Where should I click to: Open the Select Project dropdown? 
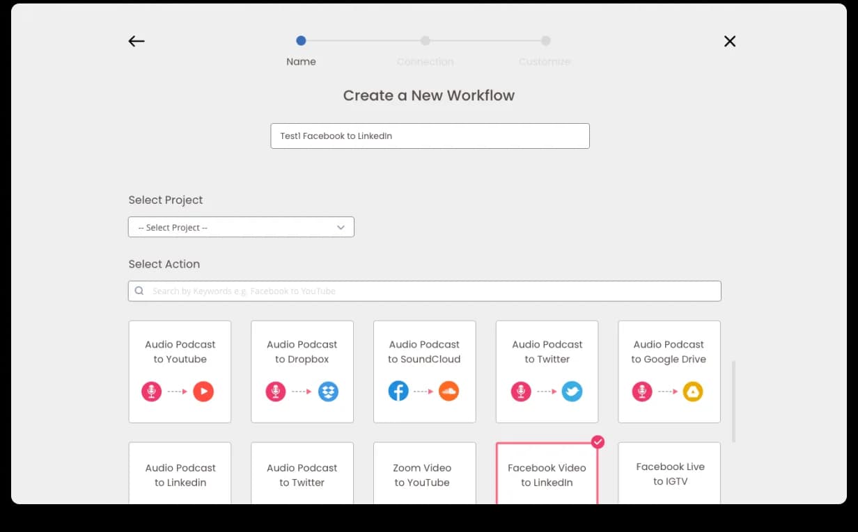pos(241,227)
